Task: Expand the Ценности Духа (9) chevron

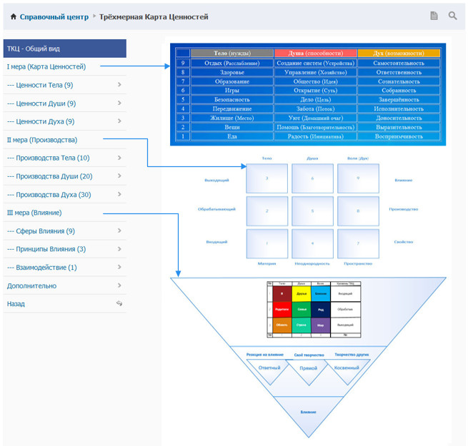Action: pos(119,121)
